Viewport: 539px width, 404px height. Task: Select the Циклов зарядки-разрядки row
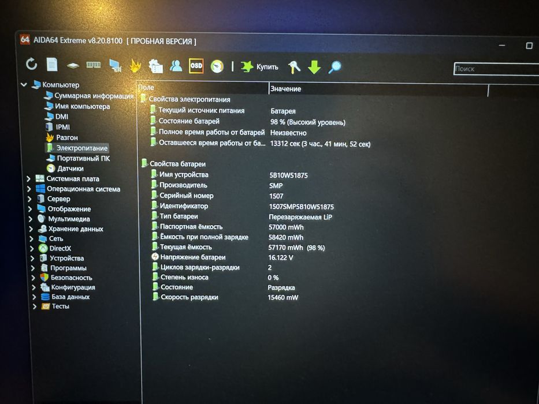pos(200,267)
